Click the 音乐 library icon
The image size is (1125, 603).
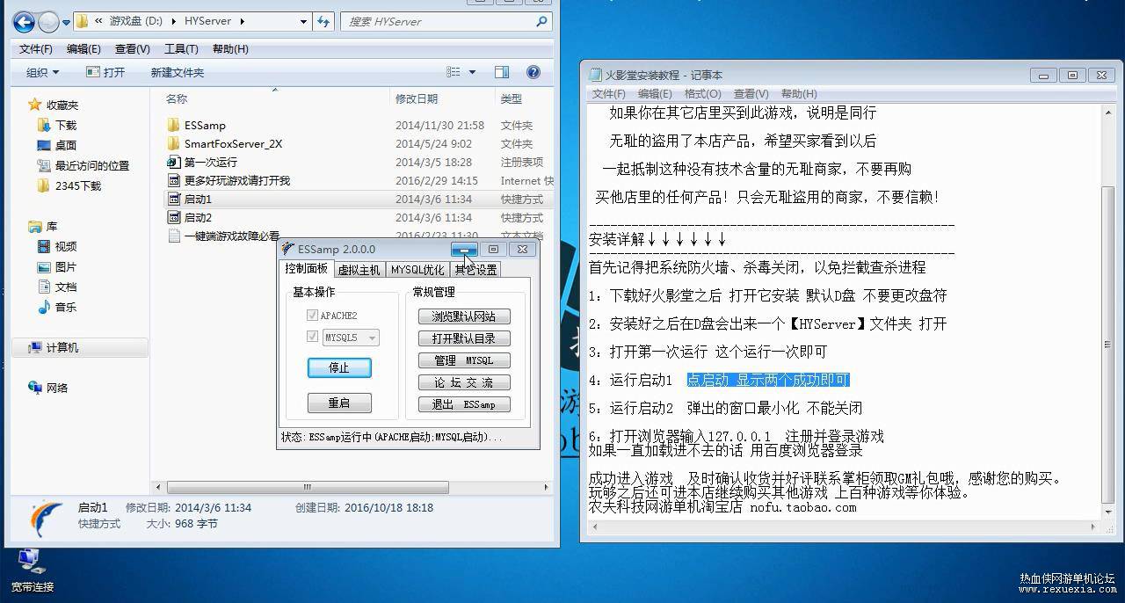pyautogui.click(x=44, y=307)
